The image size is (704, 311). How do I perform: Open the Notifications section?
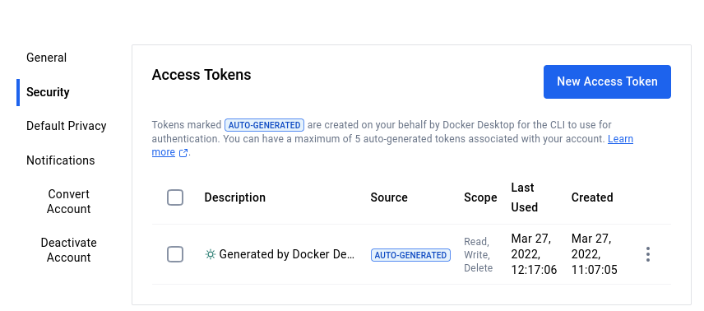coord(61,160)
